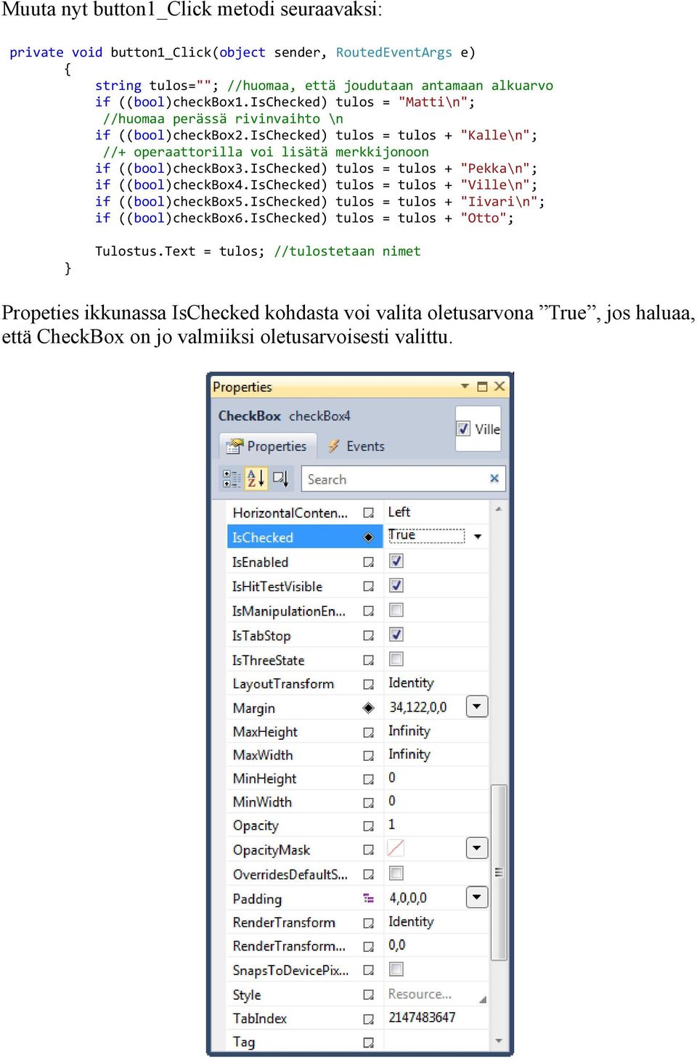Viewport: 697px width, 1060px height.
Task: Click the Style Resource value
Action: 420,994
